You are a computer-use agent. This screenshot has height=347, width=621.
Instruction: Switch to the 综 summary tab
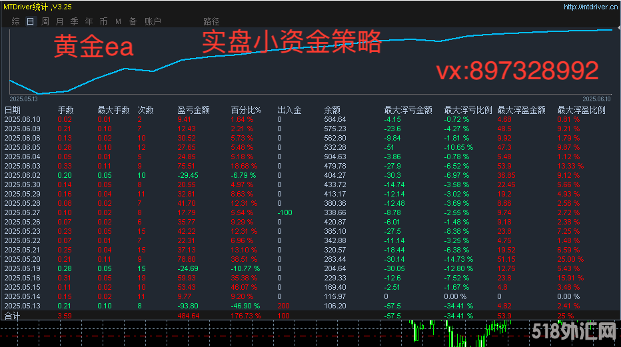click(15, 21)
